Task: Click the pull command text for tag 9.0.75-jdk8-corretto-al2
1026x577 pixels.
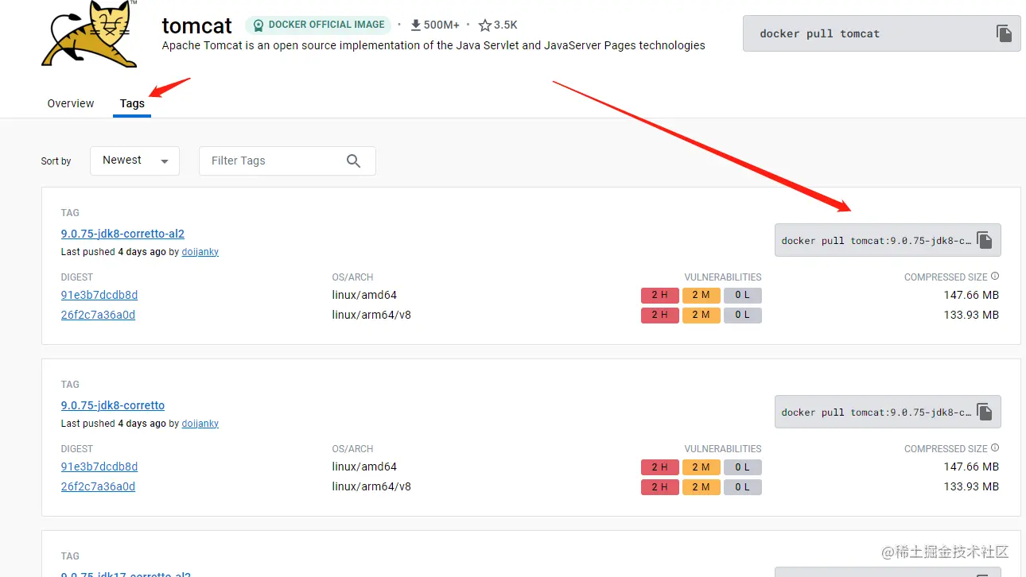Action: coord(876,241)
